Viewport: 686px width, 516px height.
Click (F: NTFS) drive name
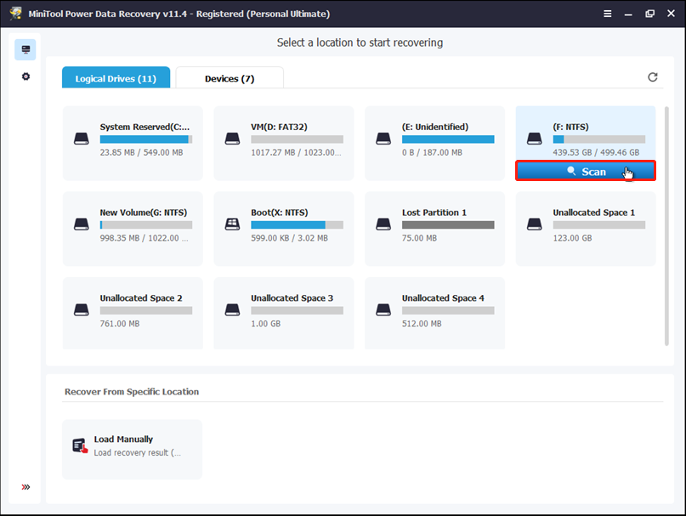coord(570,127)
